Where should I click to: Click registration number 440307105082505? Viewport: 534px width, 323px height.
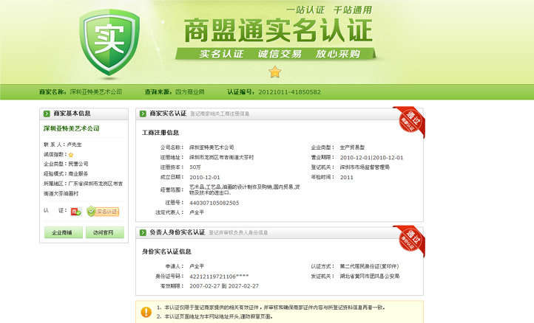(214, 203)
